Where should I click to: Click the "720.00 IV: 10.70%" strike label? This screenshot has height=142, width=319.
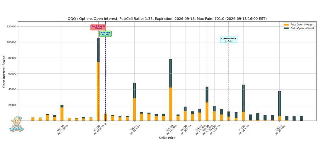pos(243,130)
